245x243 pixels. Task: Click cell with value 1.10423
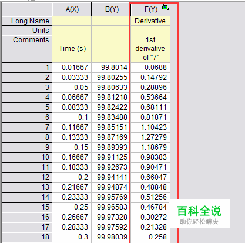click(150, 127)
